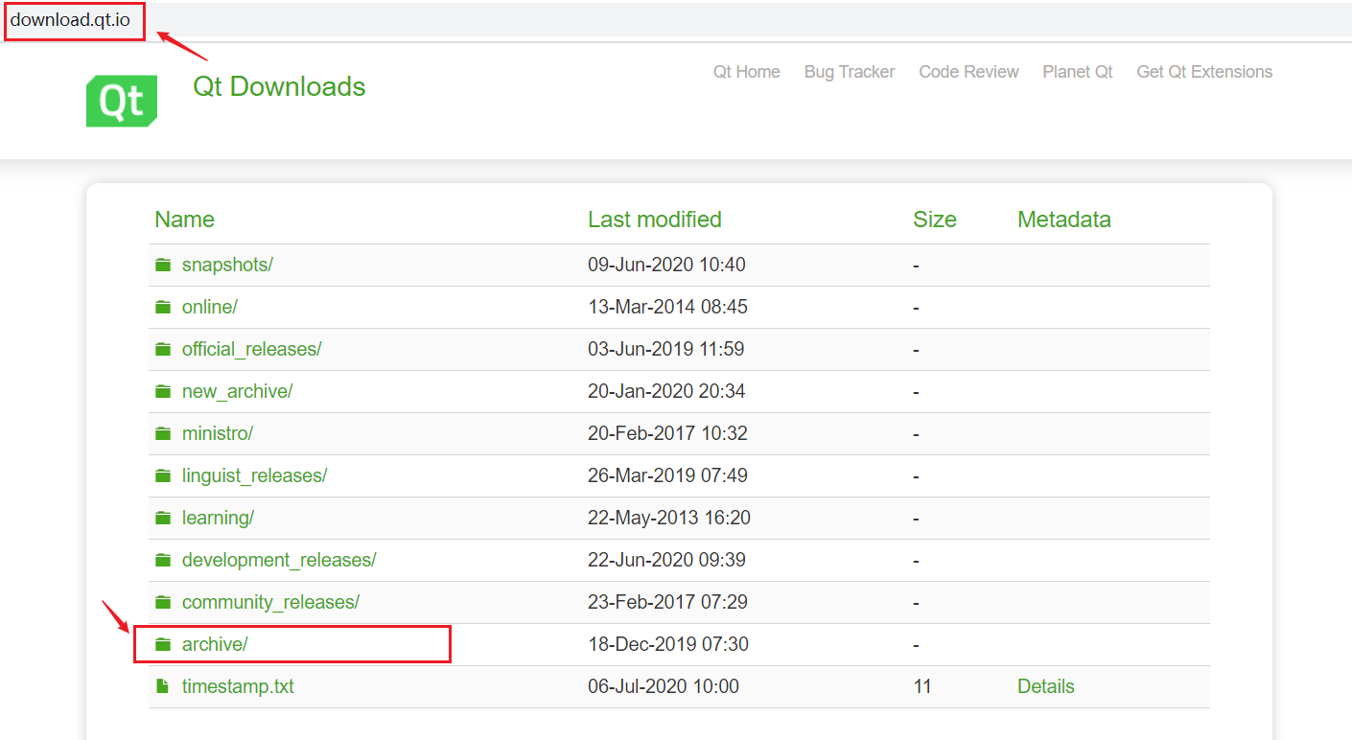Image resolution: width=1352 pixels, height=740 pixels.
Task: Click the Qt Downloads title
Action: [x=279, y=86]
